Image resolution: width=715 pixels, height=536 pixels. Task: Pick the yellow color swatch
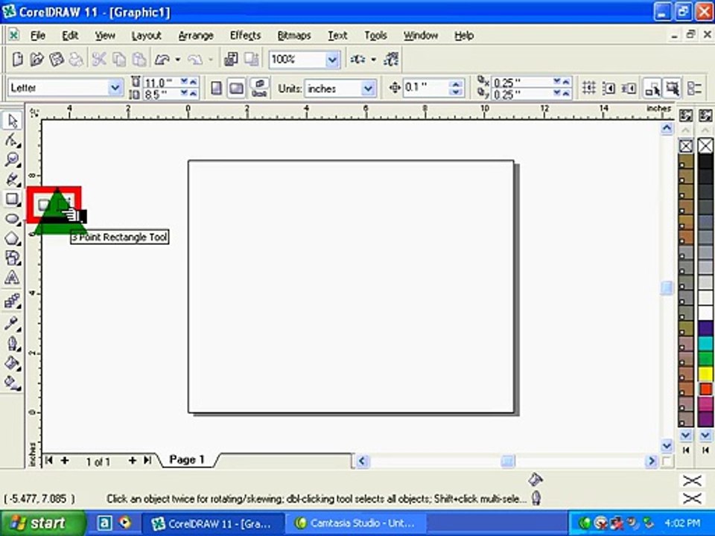[705, 374]
